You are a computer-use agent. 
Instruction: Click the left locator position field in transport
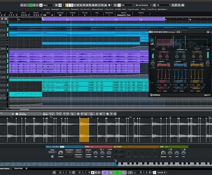64,173
